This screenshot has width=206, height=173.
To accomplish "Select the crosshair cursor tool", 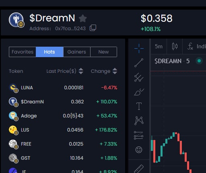I will click(x=139, y=48).
